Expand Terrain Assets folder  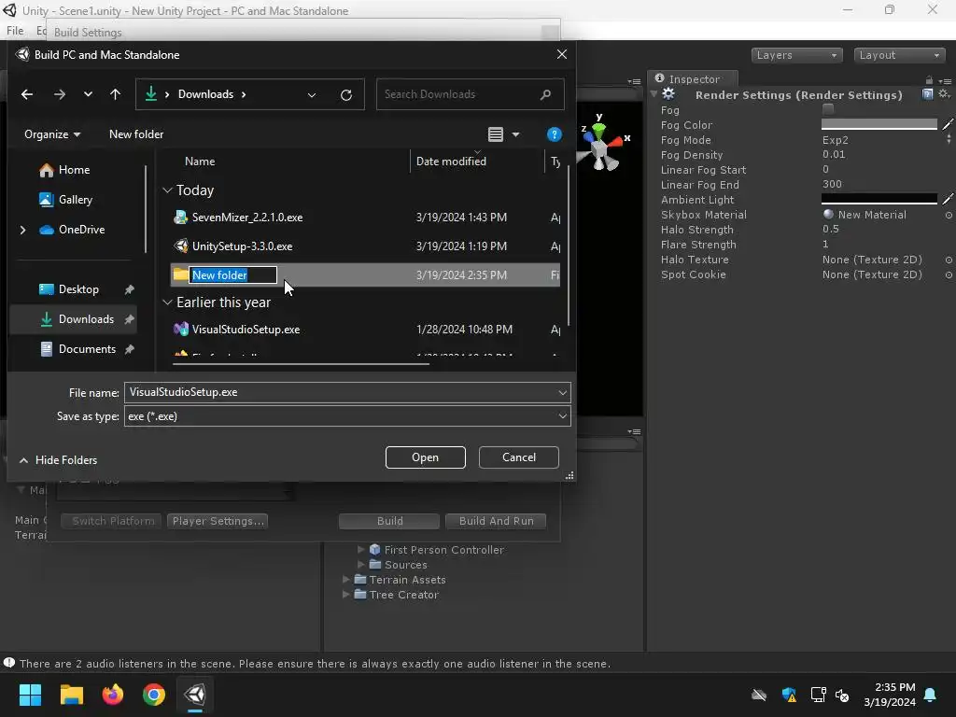(x=345, y=580)
